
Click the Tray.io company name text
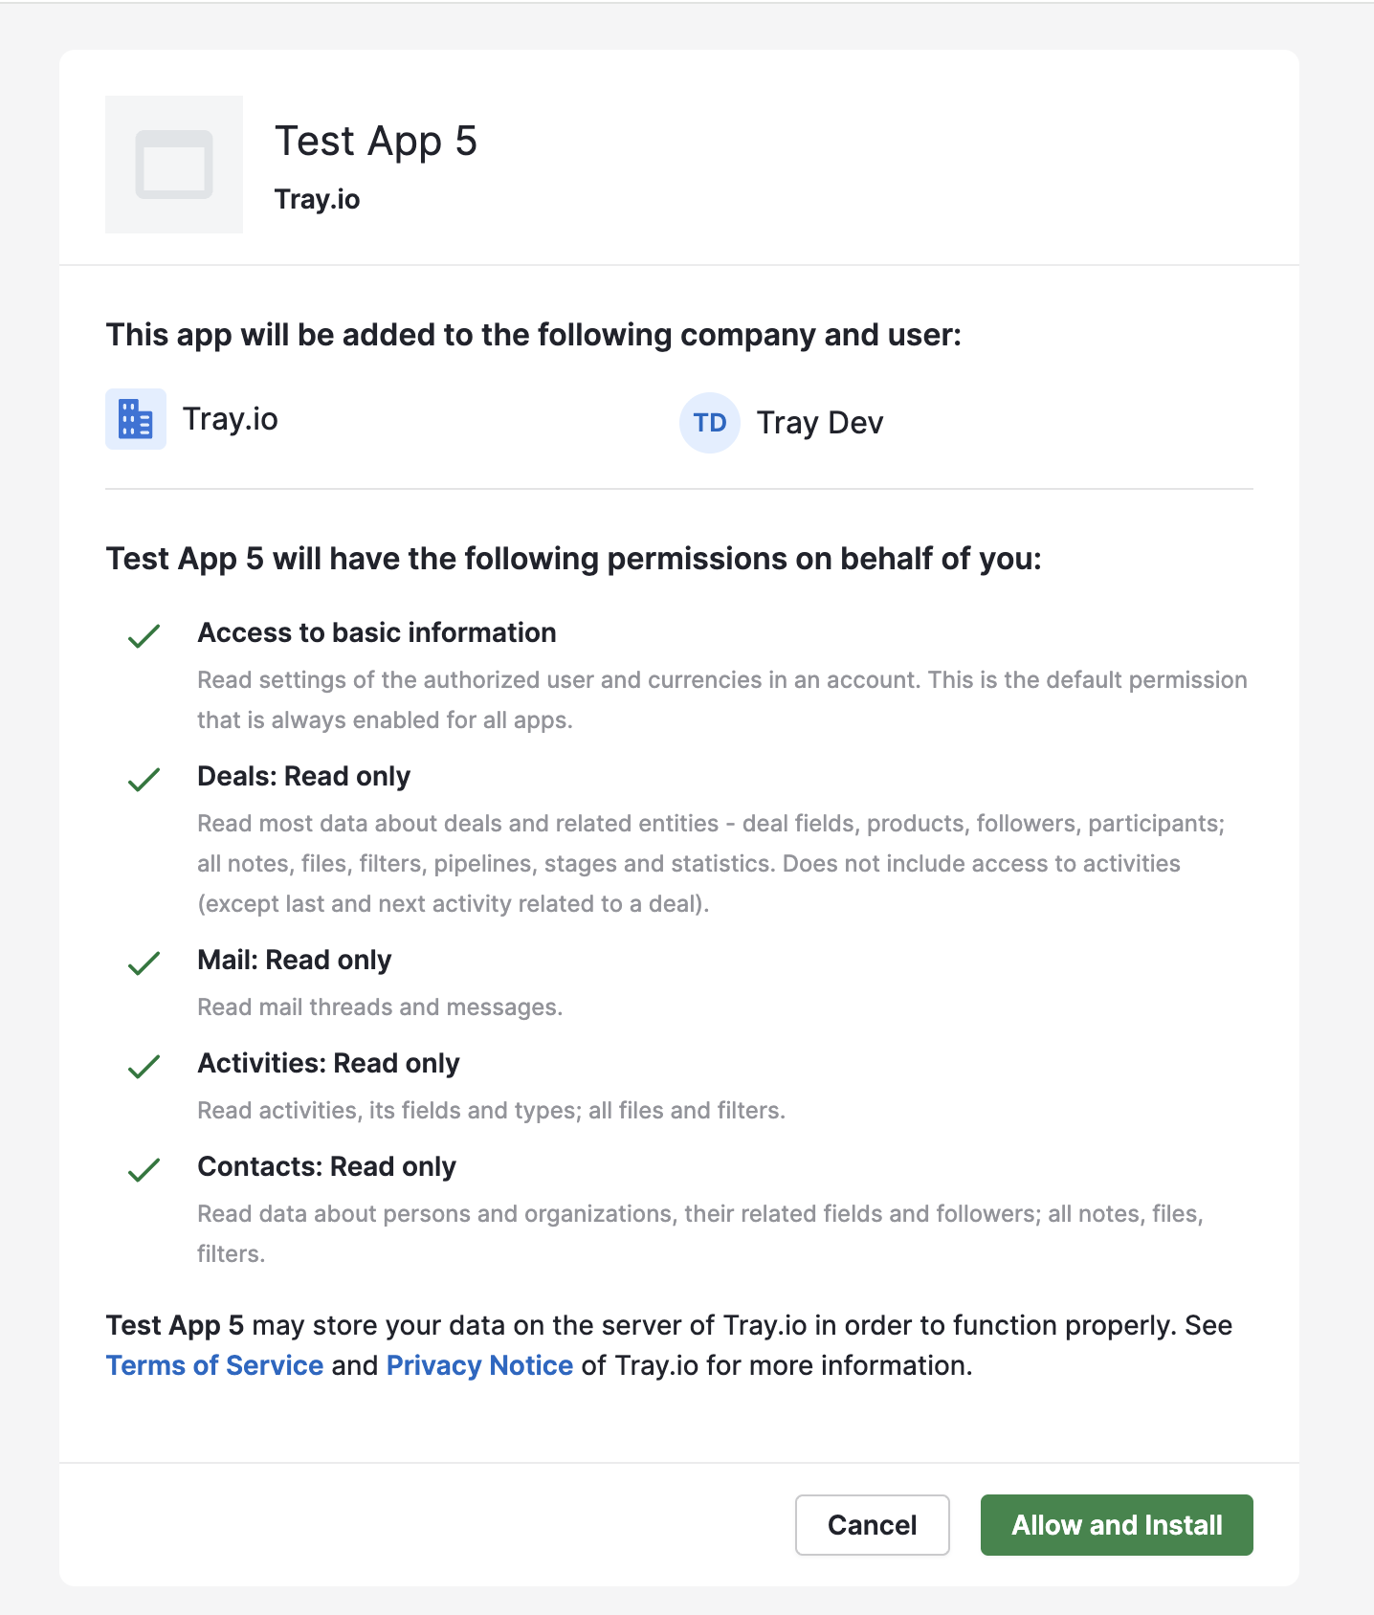tap(230, 418)
